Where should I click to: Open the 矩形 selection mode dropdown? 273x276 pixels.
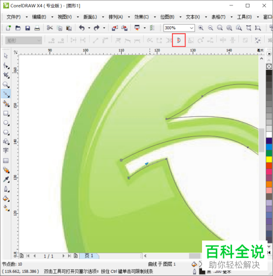click(23, 40)
